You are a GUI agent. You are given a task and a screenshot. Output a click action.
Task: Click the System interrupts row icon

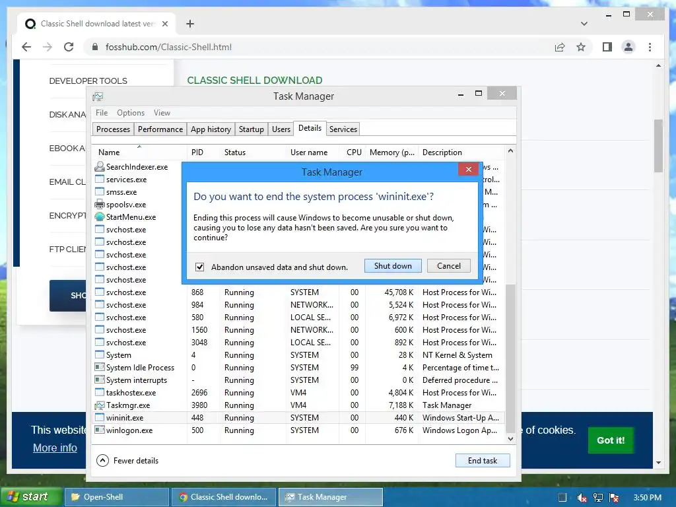click(x=100, y=380)
